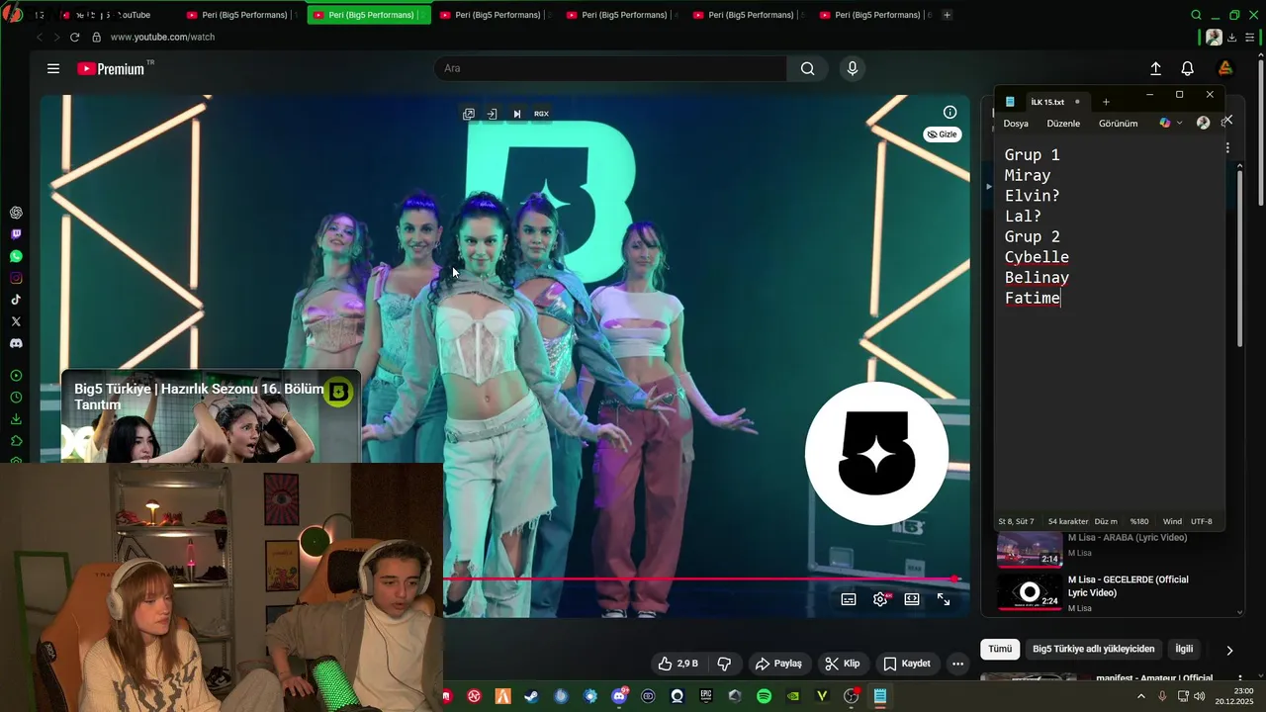Show more filter chips with right arrow
Viewport: 1266px width, 712px height.
(x=1229, y=650)
